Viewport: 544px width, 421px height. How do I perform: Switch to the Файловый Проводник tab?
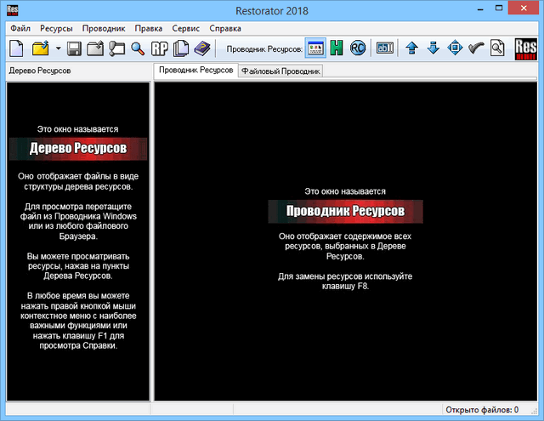(280, 71)
